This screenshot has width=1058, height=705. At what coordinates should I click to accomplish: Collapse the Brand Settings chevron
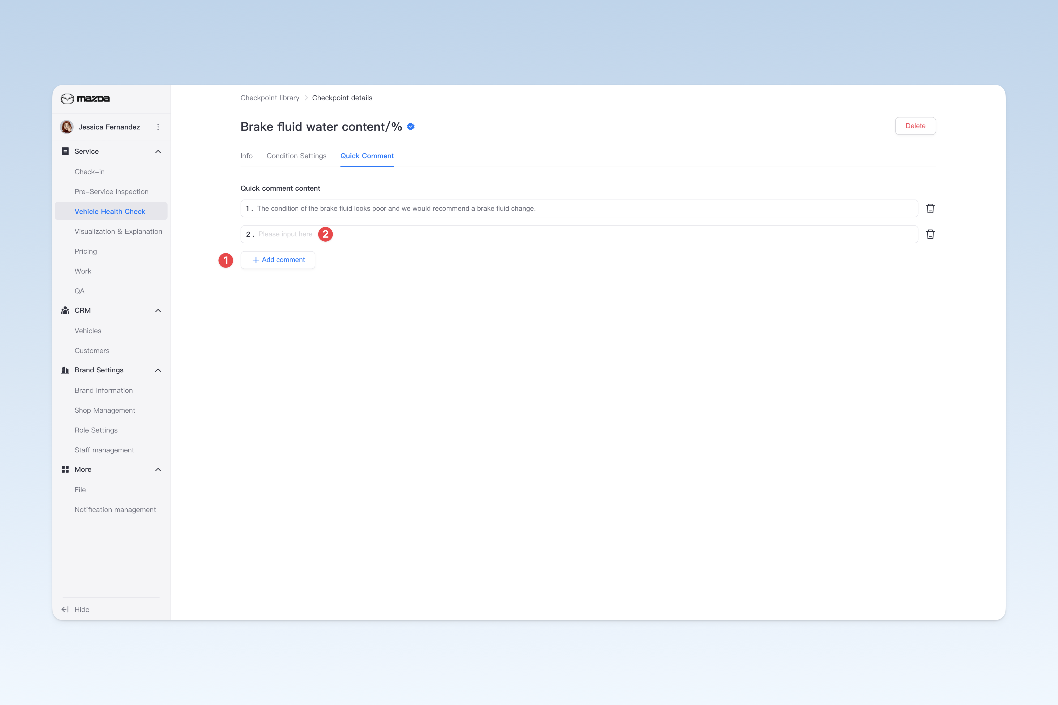pos(158,371)
